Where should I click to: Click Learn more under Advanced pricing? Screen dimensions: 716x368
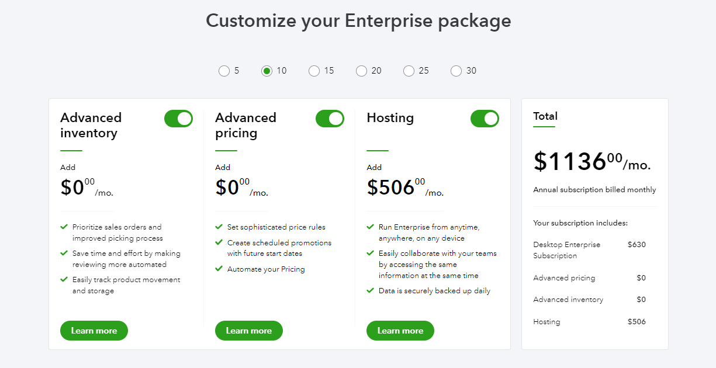point(248,330)
